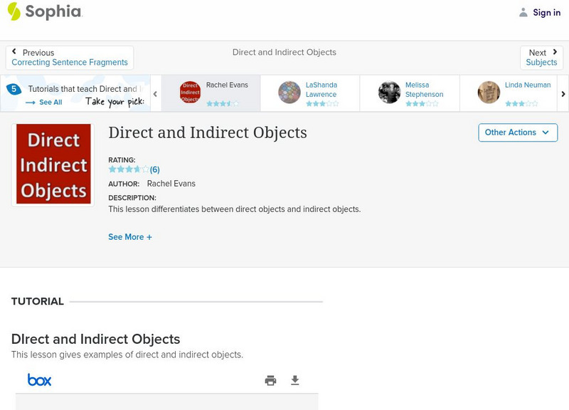
Task: Click the 5 tutorials badge icon
Action: point(13,89)
